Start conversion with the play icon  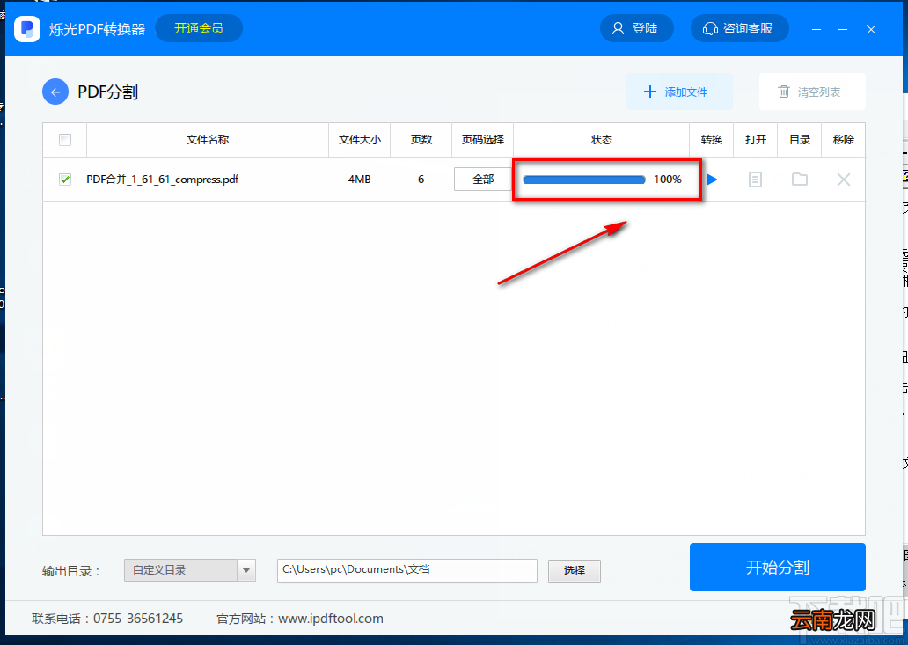click(712, 180)
